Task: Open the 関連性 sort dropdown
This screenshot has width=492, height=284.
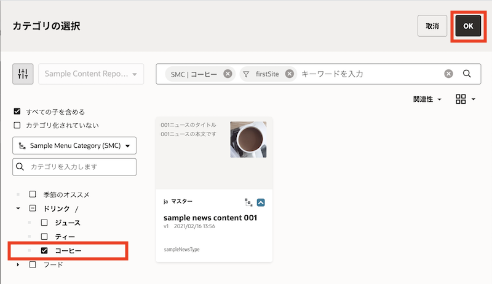Action: (x=427, y=99)
